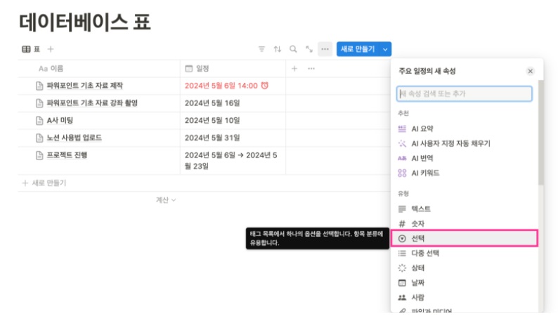Image resolution: width=558 pixels, height=326 pixels.
Task: Add a new view with plus icon
Action: (x=51, y=49)
